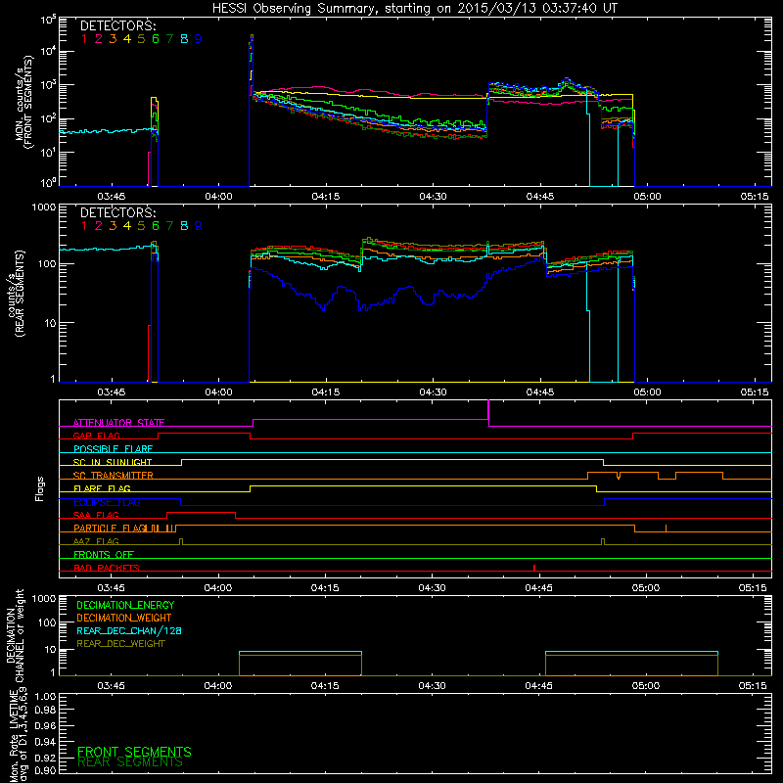Click the SC_TRANSMITTER flag label
783x783 pixels.
coord(113,476)
